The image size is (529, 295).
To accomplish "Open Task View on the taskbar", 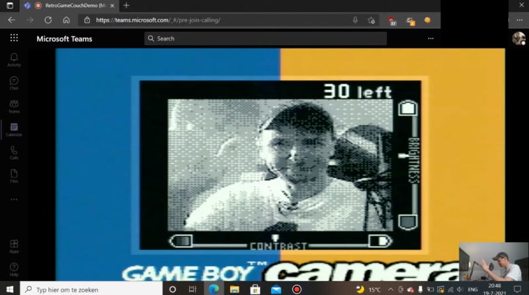I will [x=192, y=289].
